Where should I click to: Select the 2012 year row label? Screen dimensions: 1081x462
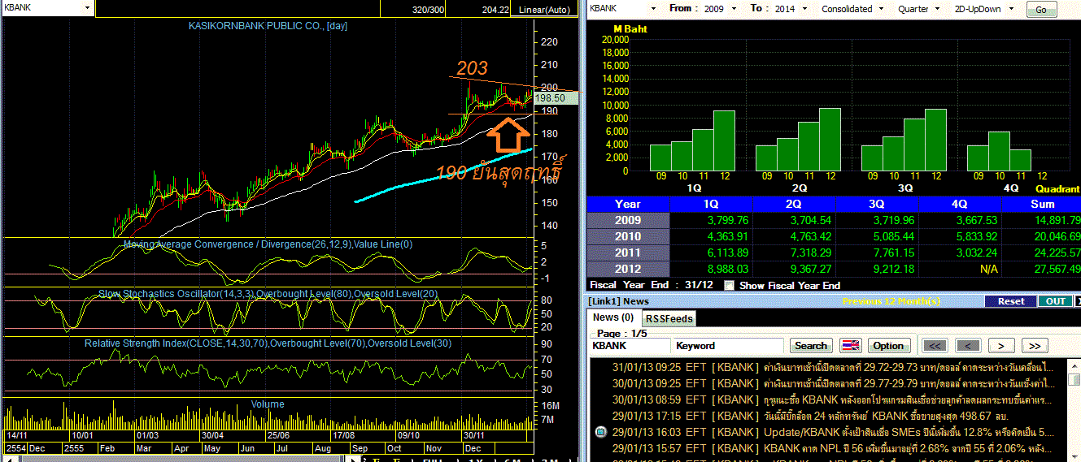point(628,269)
